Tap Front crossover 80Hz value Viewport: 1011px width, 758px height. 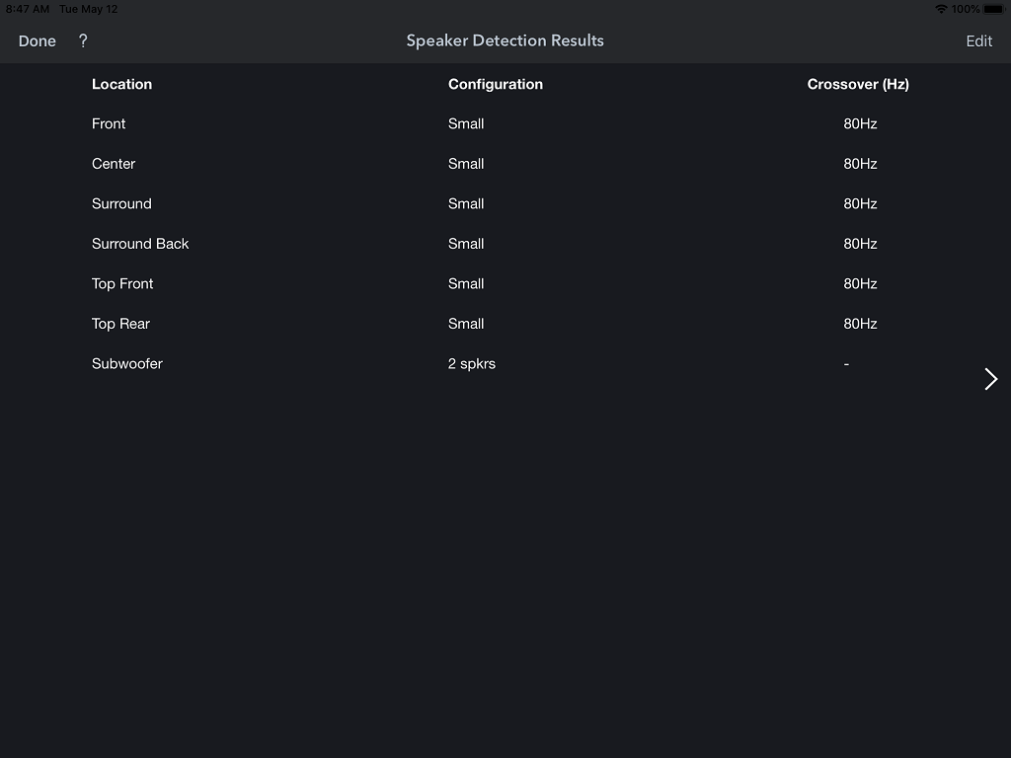tap(860, 123)
